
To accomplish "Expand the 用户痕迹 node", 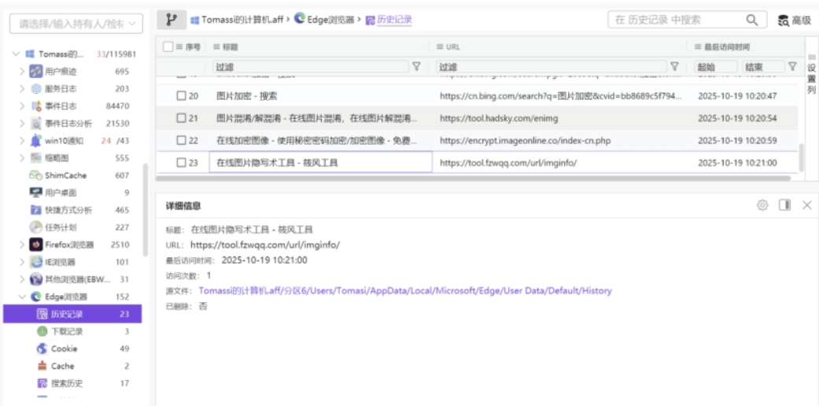I will [x=22, y=71].
